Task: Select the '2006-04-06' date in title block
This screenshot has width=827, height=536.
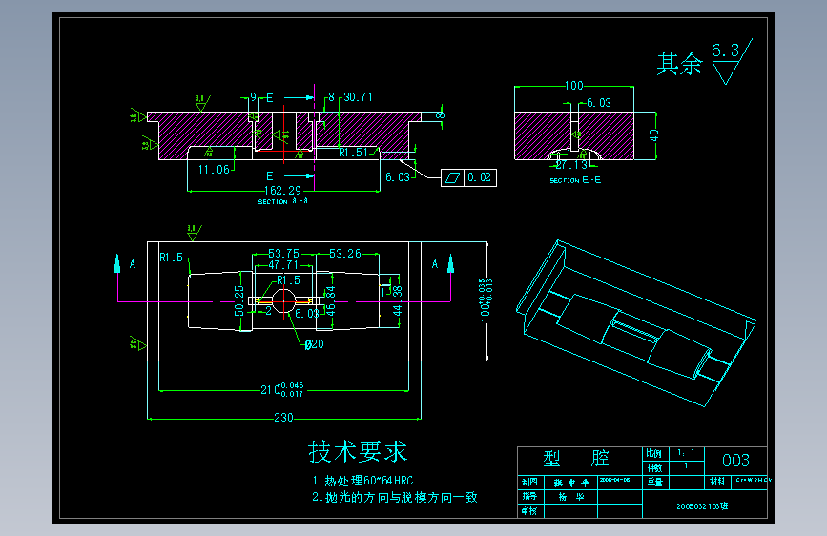Action: click(x=615, y=480)
